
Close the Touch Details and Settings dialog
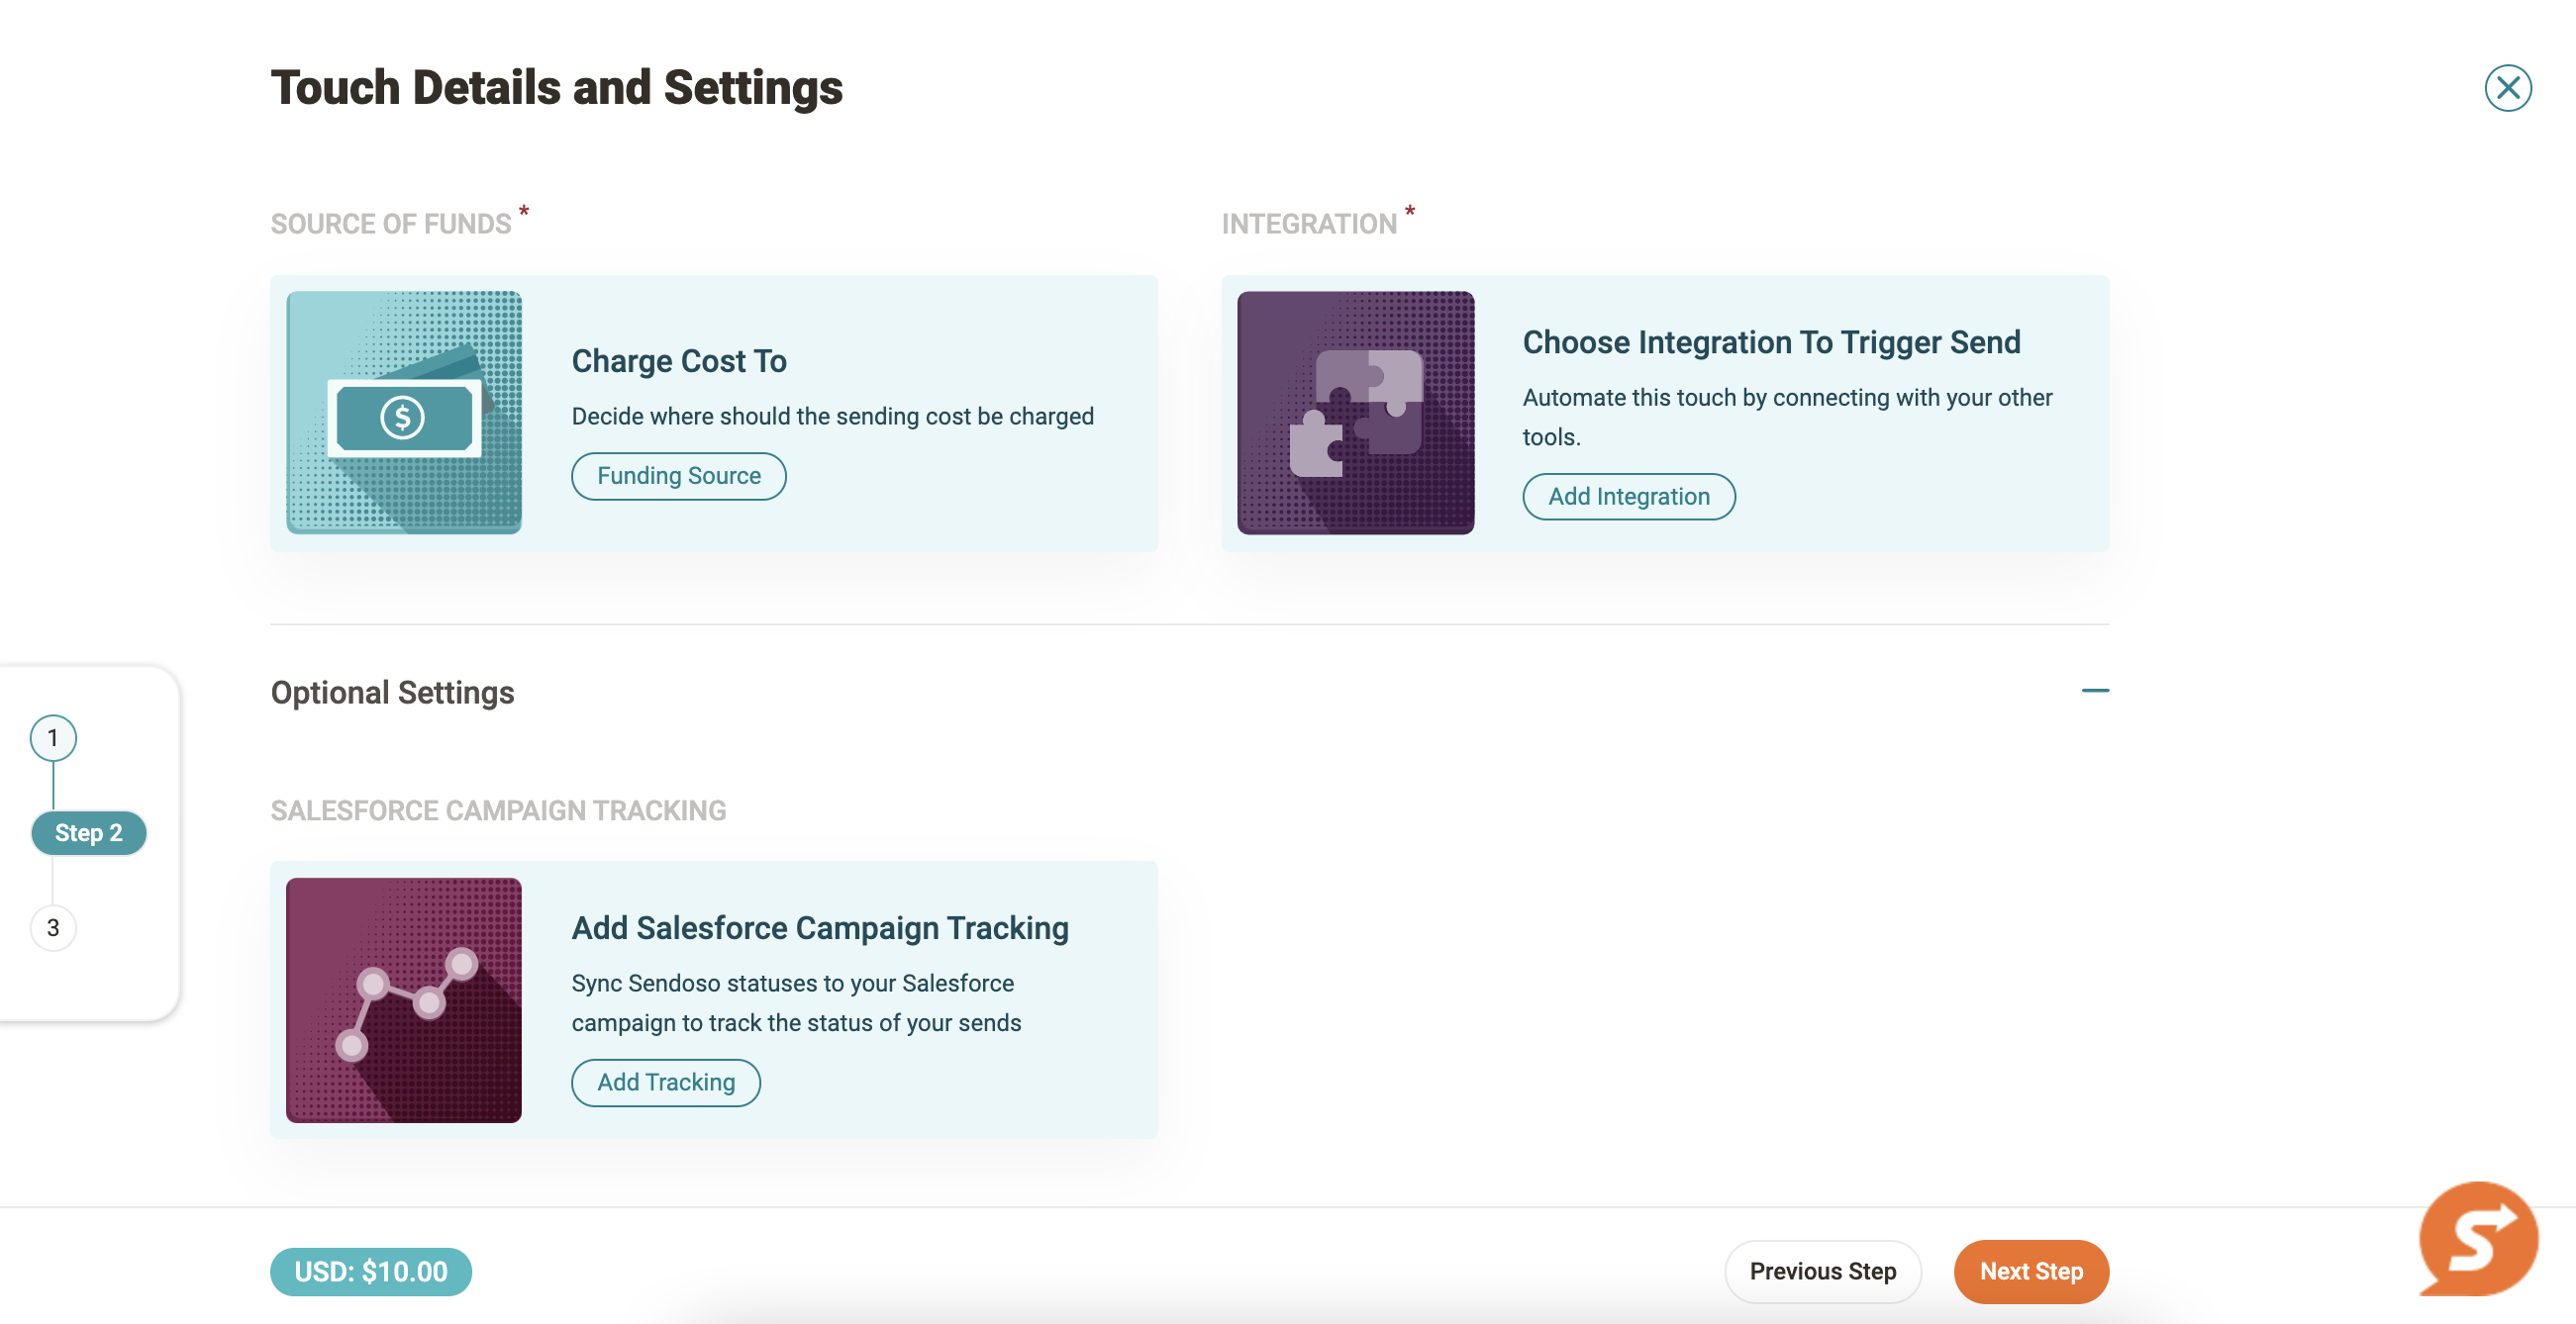point(2507,88)
